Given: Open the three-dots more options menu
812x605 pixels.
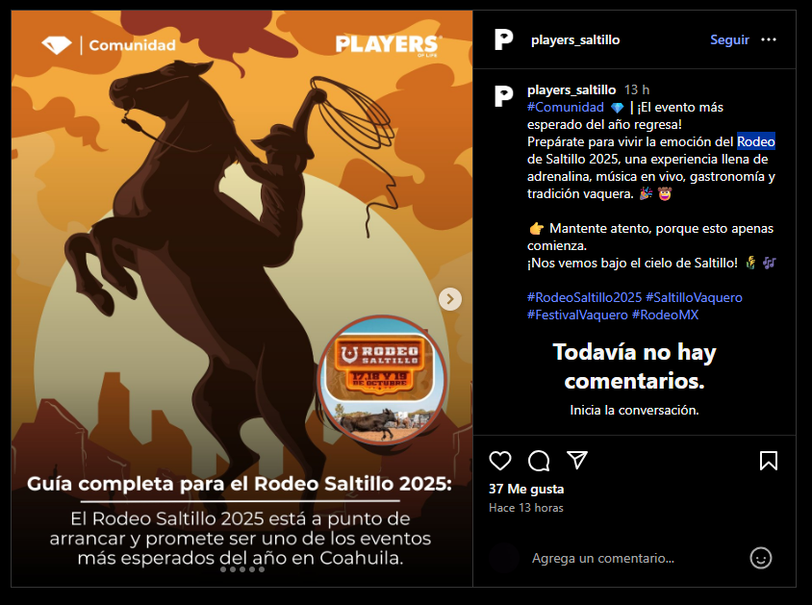Looking at the screenshot, I should (x=769, y=39).
